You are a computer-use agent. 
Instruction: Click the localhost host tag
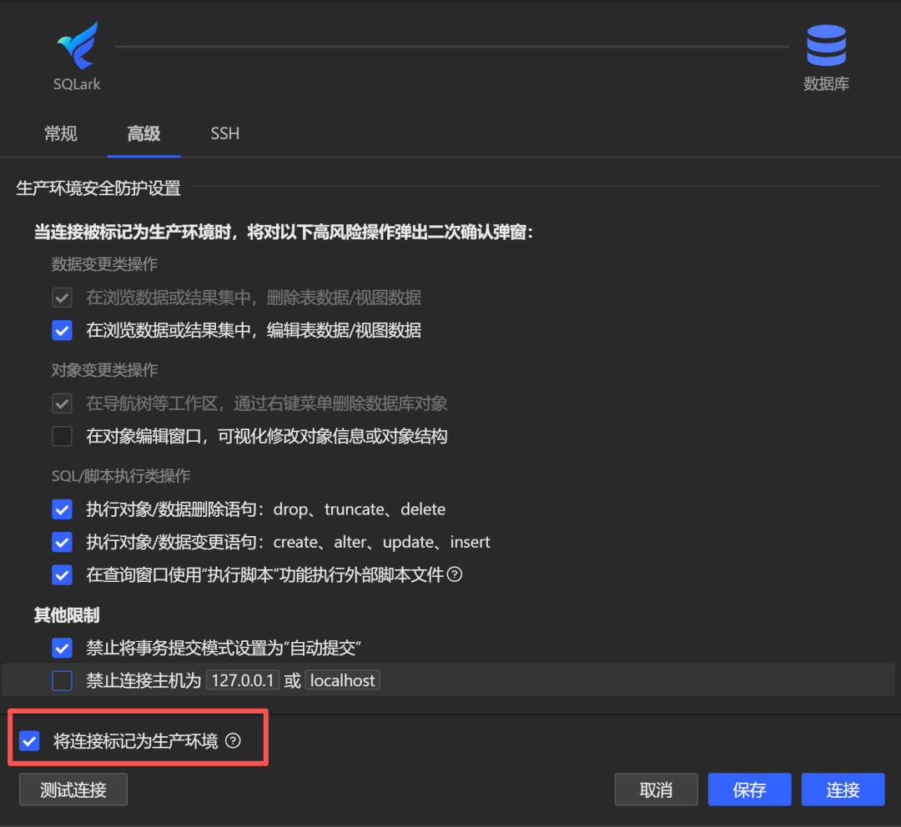point(343,680)
